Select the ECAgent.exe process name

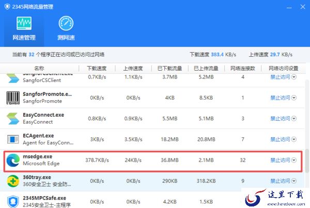[x=38, y=136]
